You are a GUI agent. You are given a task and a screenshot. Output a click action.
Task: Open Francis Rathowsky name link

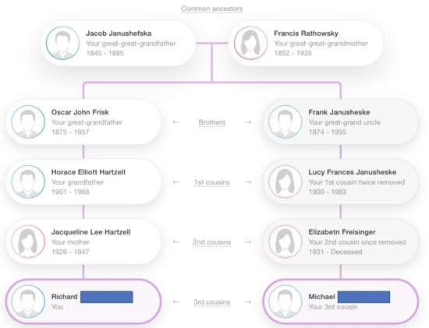pyautogui.click(x=306, y=34)
